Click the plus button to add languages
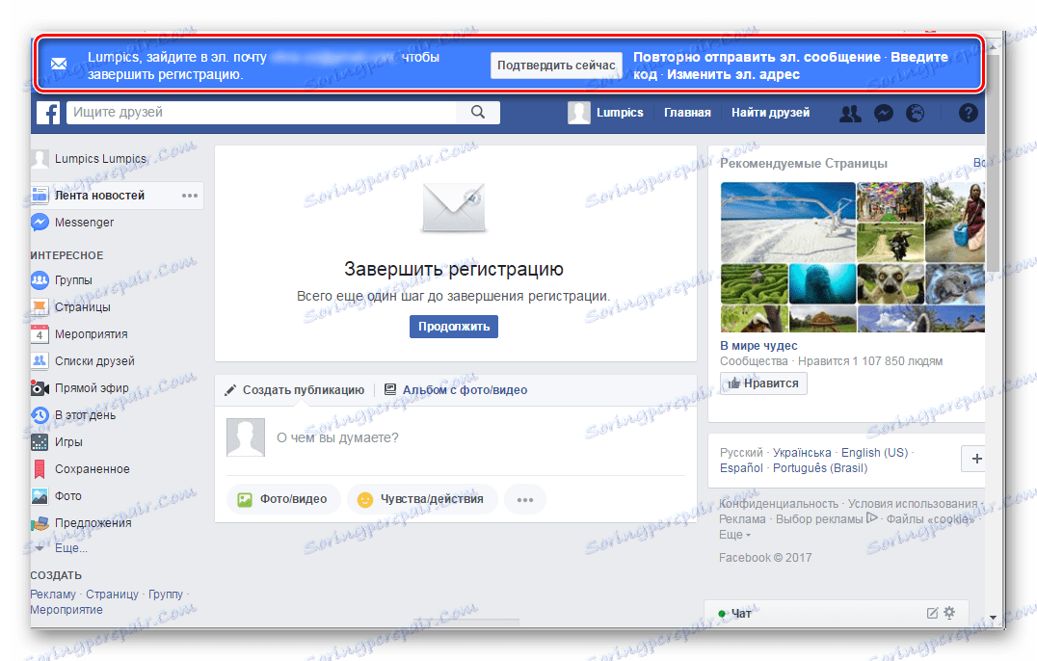 [972, 459]
